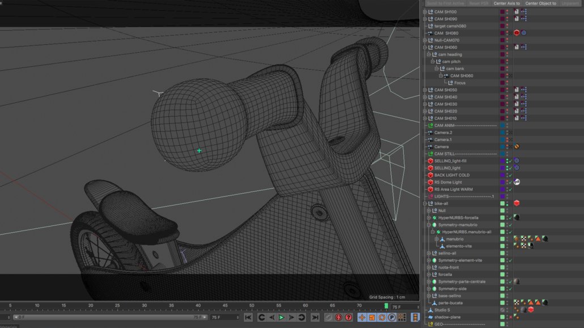
Task: Select the CAM SH080 camera object
Action: (446, 33)
